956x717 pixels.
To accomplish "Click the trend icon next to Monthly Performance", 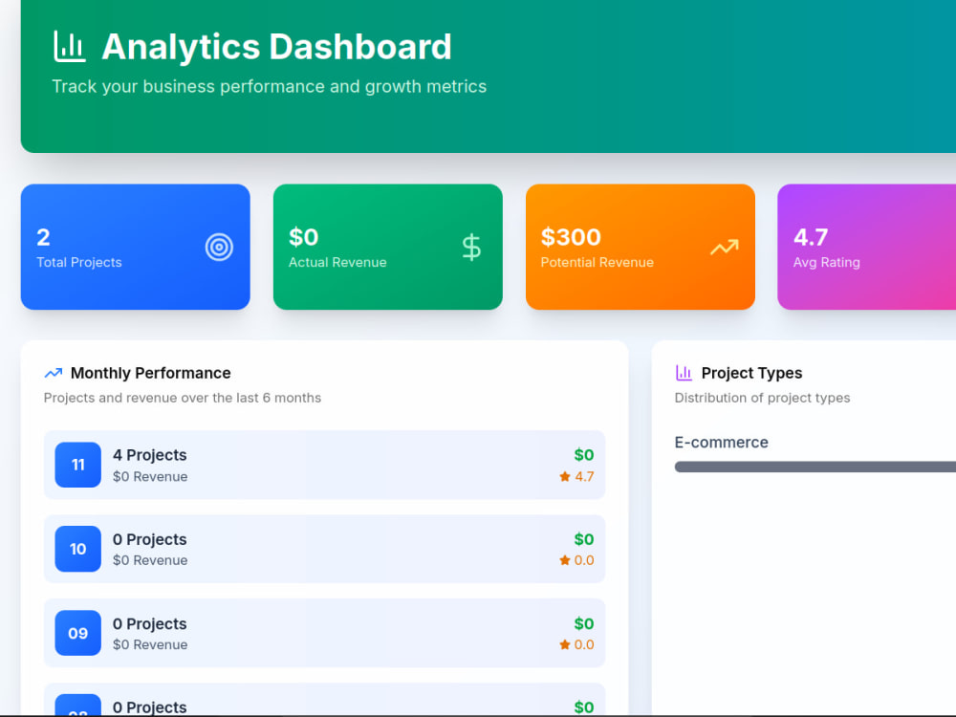I will 54,373.
